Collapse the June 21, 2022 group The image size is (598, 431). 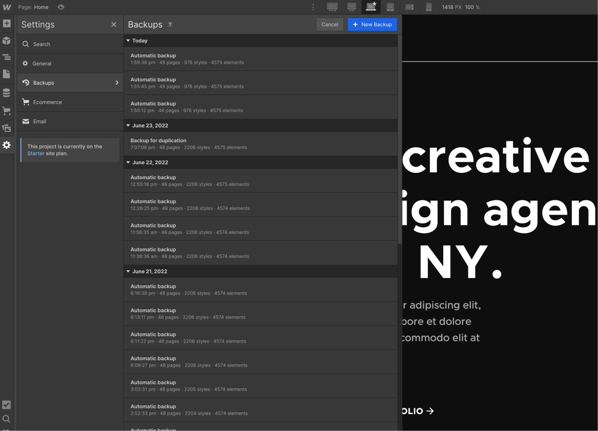(128, 271)
